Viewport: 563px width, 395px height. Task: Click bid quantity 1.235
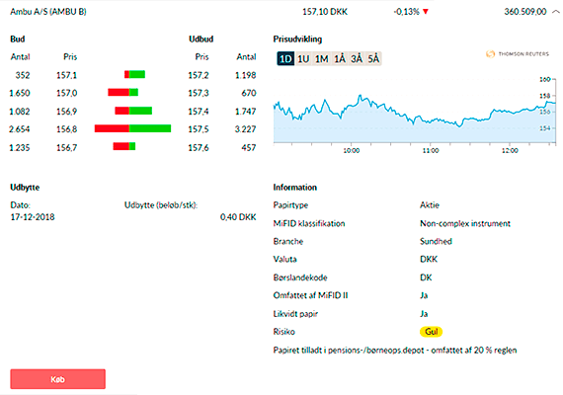point(20,147)
